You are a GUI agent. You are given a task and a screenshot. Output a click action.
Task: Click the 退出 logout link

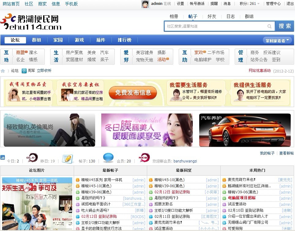point(290,4)
